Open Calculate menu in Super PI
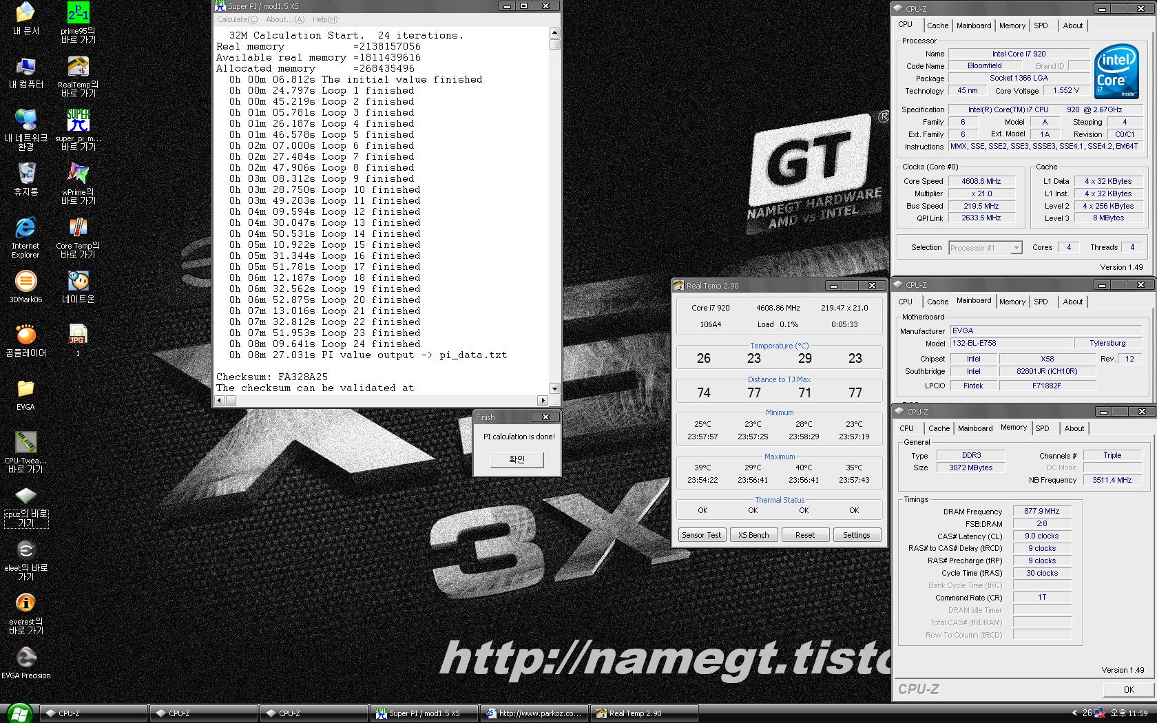The image size is (1157, 723). pos(238,19)
